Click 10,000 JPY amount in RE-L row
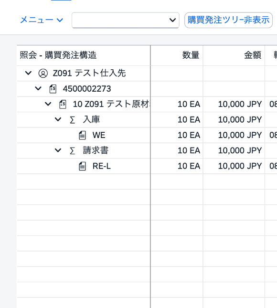277x308 pixels. pos(240,166)
